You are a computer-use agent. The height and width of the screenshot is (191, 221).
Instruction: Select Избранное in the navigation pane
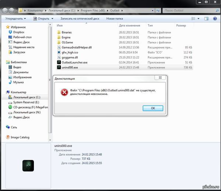(x=16, y=27)
